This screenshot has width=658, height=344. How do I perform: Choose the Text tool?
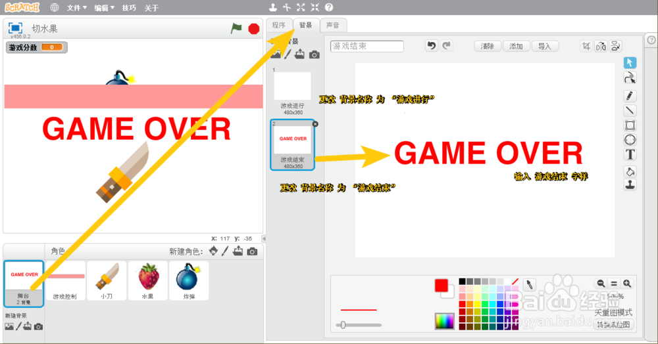pyautogui.click(x=630, y=154)
